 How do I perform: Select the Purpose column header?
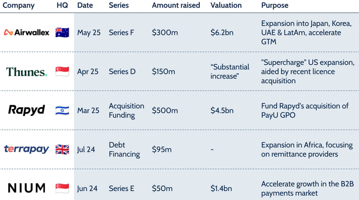coord(275,5)
